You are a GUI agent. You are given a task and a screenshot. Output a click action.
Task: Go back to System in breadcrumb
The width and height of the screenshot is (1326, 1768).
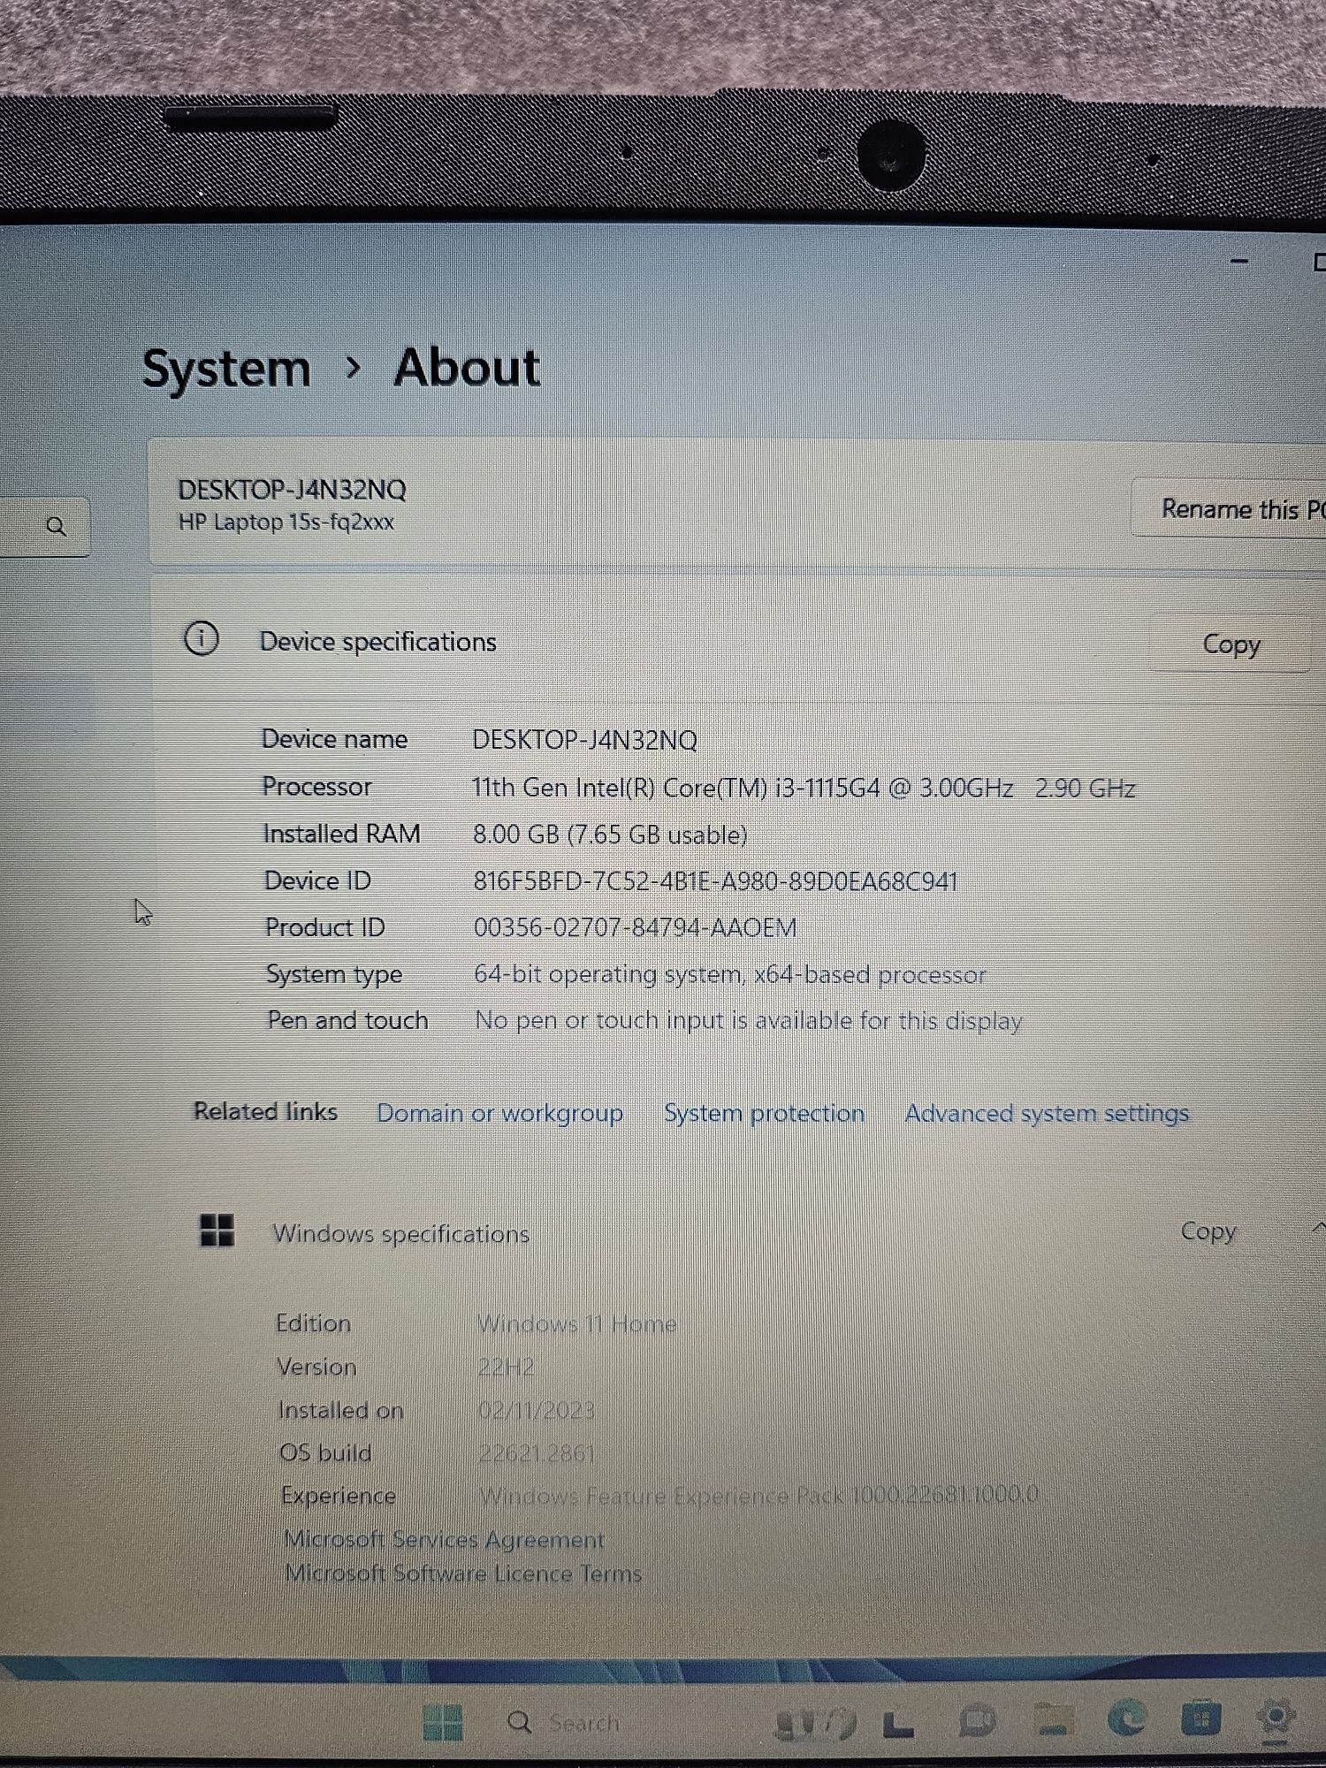(x=226, y=368)
